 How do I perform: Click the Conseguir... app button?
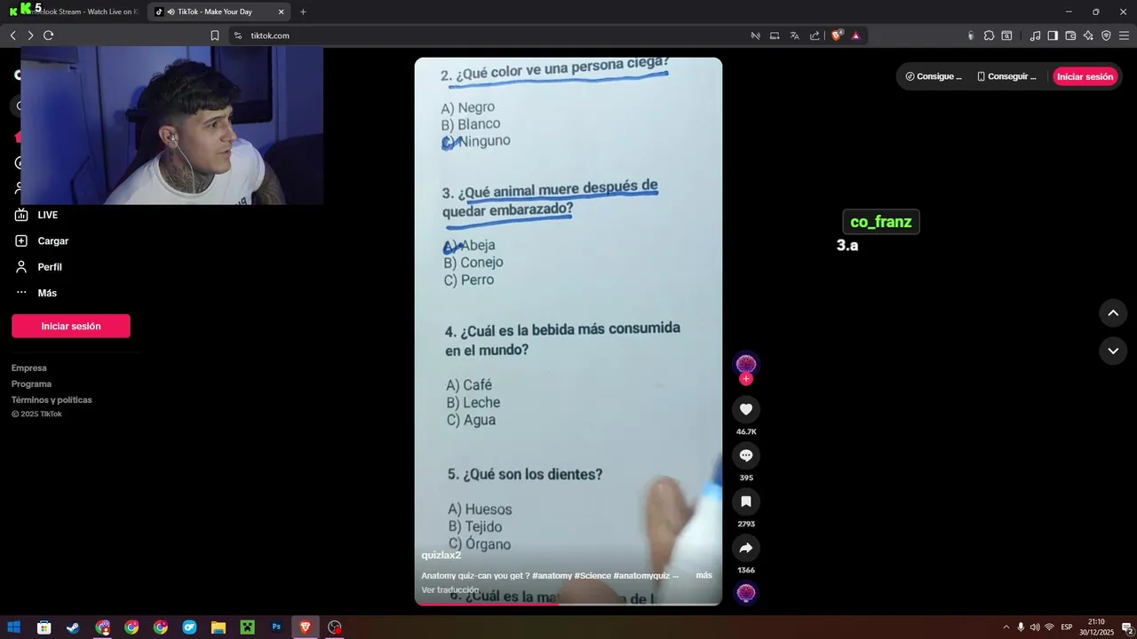(x=1006, y=76)
